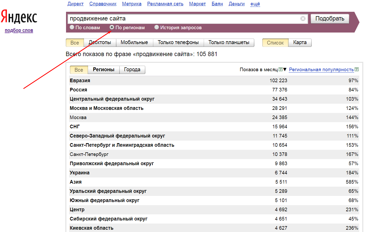Open the Метрика link

[132, 4]
